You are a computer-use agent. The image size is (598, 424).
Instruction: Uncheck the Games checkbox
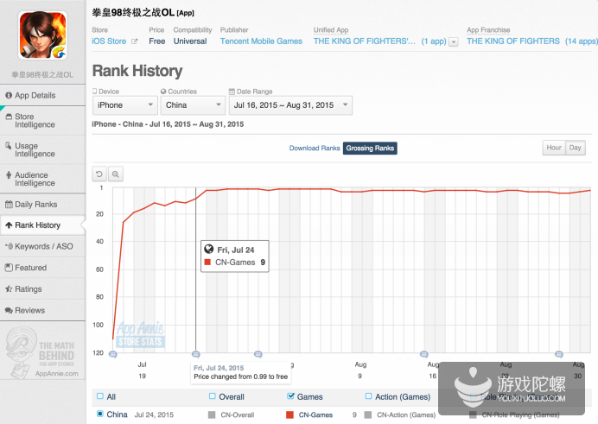289,397
